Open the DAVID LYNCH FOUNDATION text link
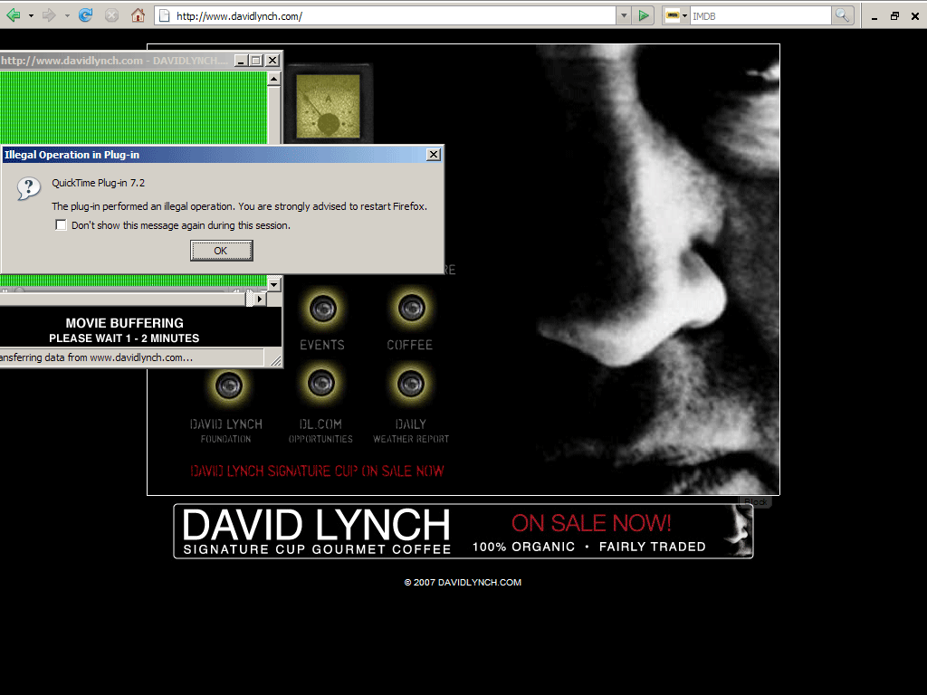This screenshot has width=927, height=695. [x=225, y=431]
